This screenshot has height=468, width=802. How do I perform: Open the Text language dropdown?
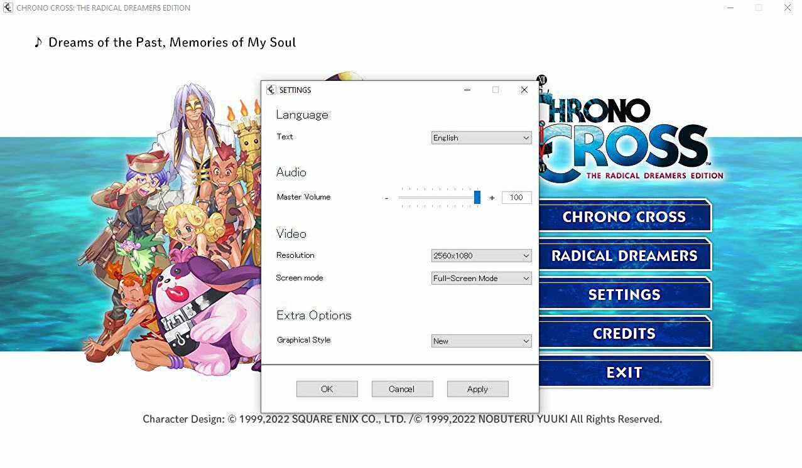pyautogui.click(x=482, y=137)
